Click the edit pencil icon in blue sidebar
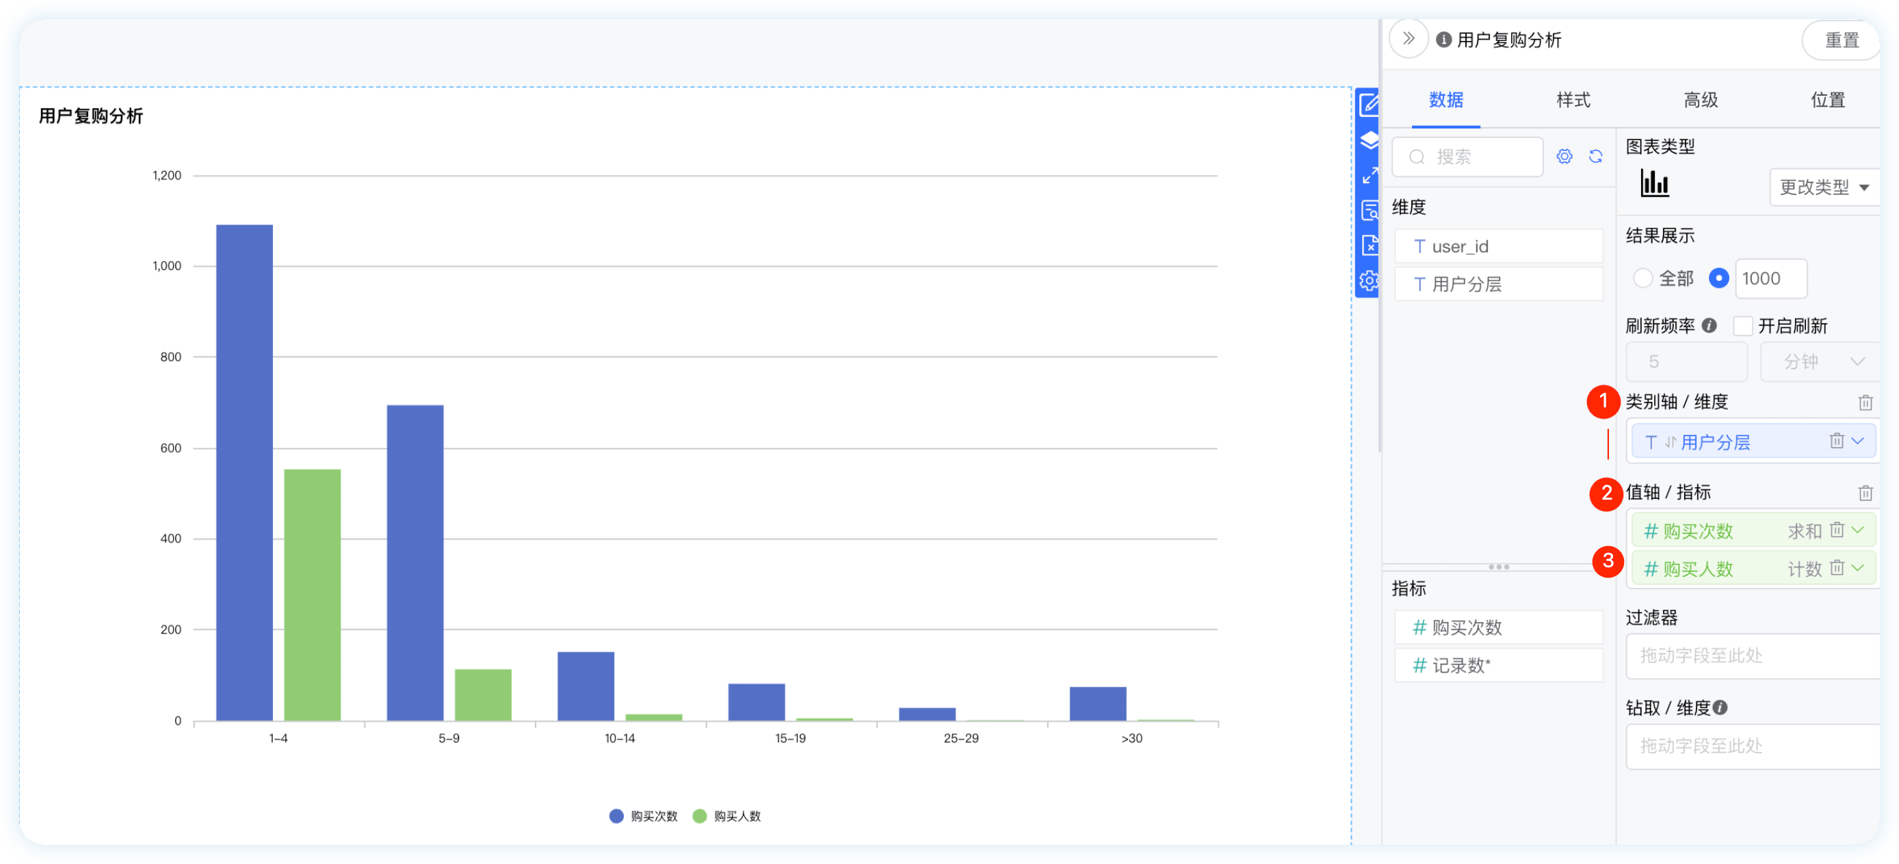The height and width of the screenshot is (864, 1899). tap(1369, 105)
